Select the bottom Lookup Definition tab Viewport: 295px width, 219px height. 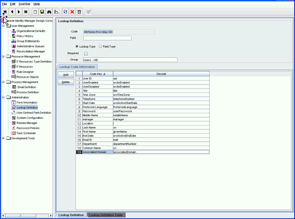coord(71,215)
